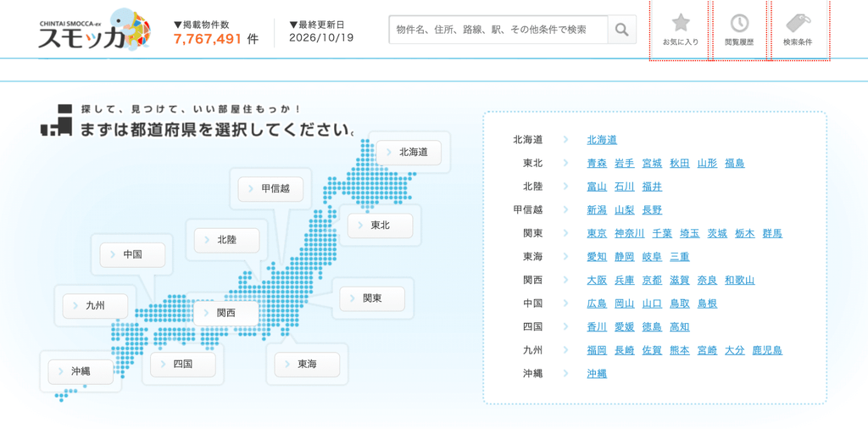Open the 新潟 prefecture link
This screenshot has width=868, height=429.
pos(597,209)
